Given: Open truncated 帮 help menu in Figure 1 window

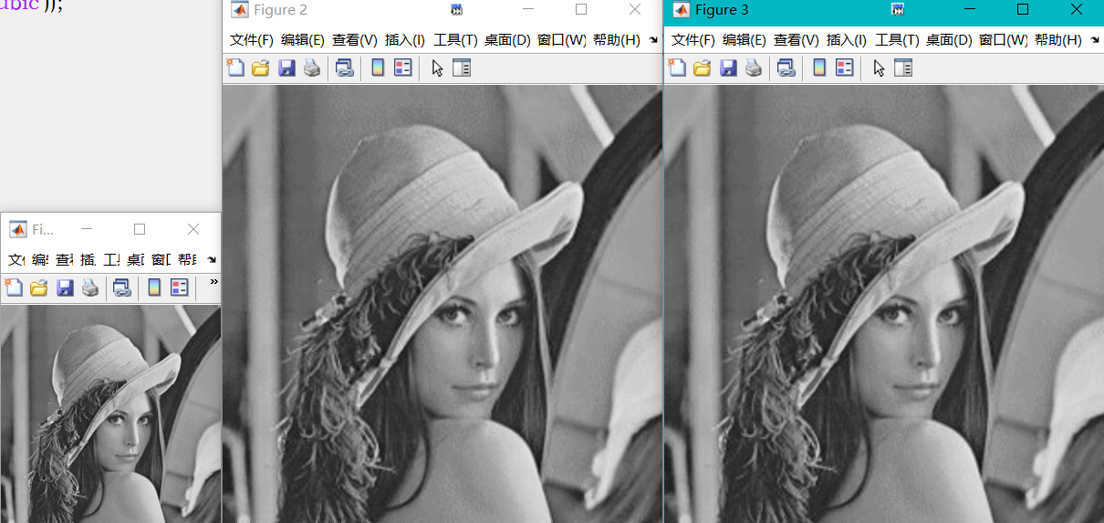Looking at the screenshot, I should tap(187, 260).
